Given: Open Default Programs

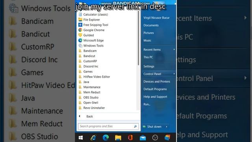Looking at the screenshot, I should [x=155, y=89].
